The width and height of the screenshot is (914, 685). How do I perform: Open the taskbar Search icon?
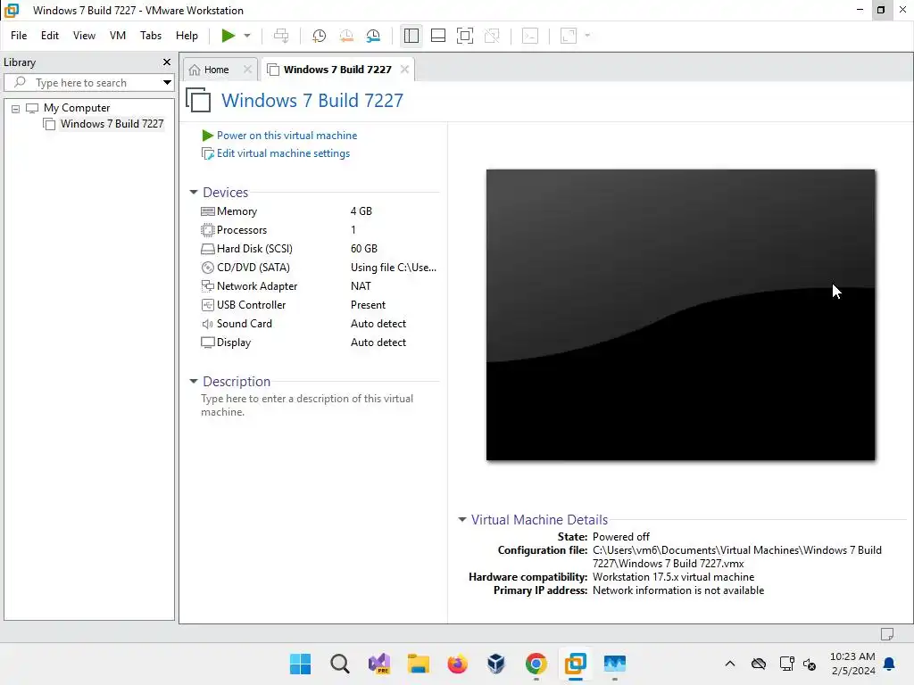point(340,664)
